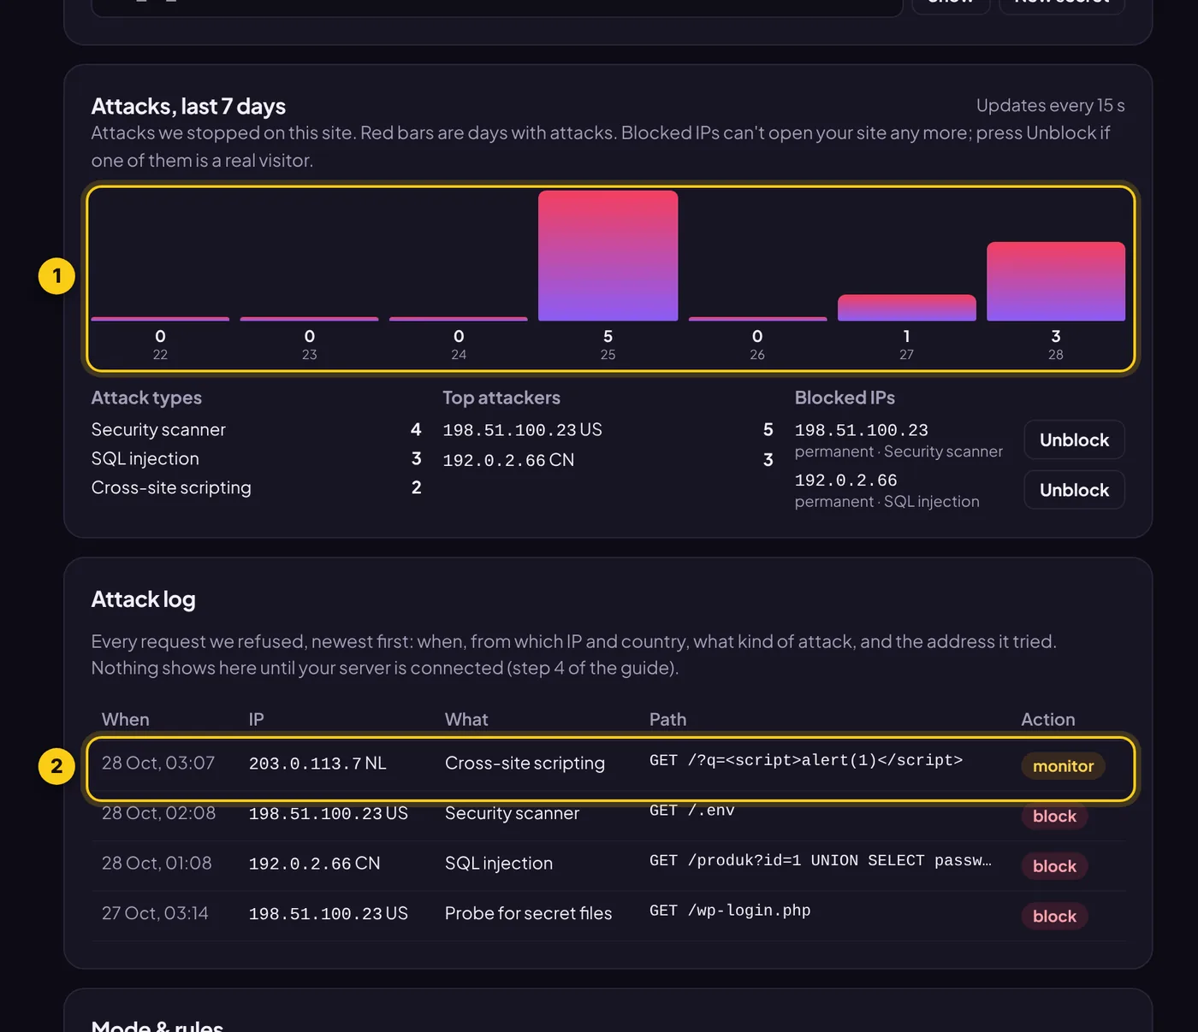
Task: Click the day label 26 under the chart
Action: tap(757, 355)
